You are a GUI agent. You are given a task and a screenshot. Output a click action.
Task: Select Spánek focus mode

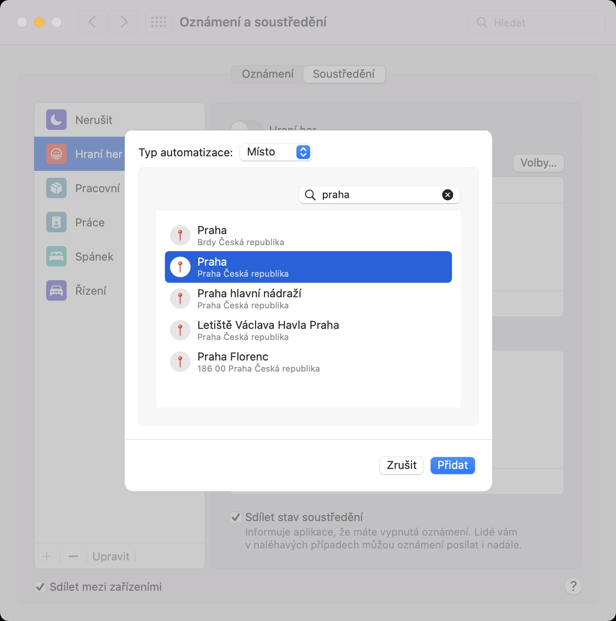pyautogui.click(x=79, y=256)
